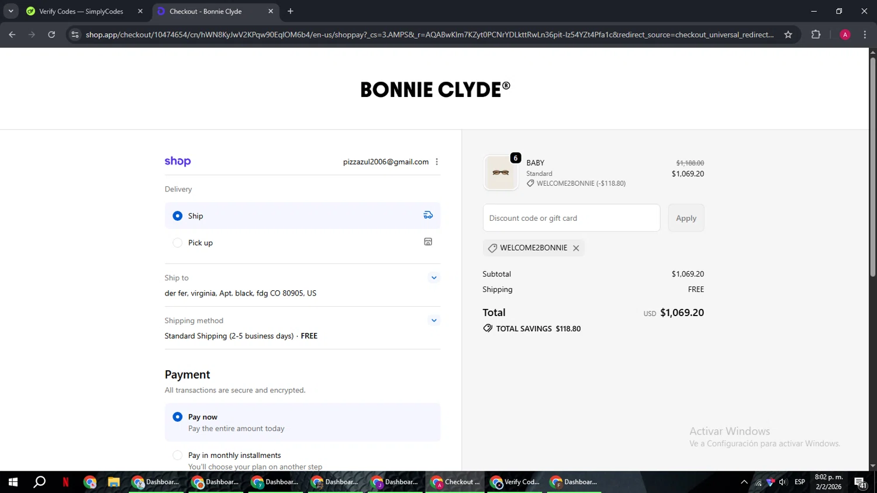Screen dimensions: 877x493
Task: Open the tab search dropdown in Chrome
Action: pos(11,11)
